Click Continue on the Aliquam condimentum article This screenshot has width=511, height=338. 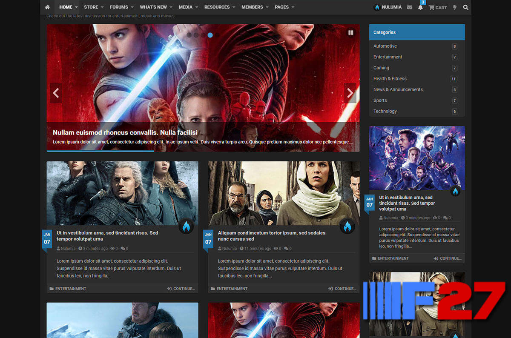coord(342,289)
